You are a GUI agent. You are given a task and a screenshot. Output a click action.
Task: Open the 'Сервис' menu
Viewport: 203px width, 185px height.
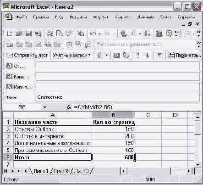click(x=123, y=17)
